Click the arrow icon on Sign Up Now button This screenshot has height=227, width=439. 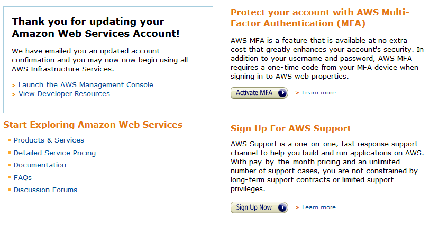point(282,207)
